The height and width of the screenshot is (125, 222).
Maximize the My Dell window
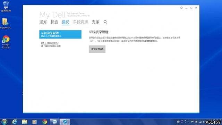pos(191,8)
